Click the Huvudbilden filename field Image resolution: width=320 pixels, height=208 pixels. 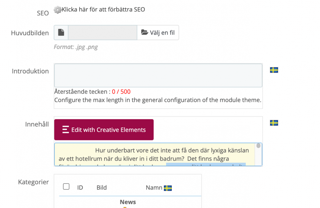[x=102, y=32]
